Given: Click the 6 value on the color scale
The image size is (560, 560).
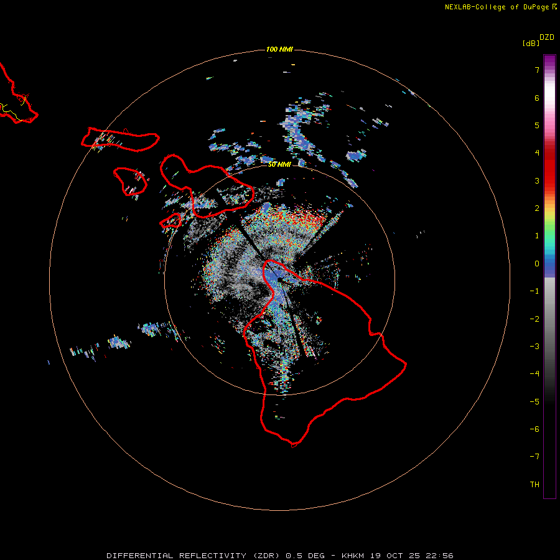Looking at the screenshot, I should coord(537,98).
